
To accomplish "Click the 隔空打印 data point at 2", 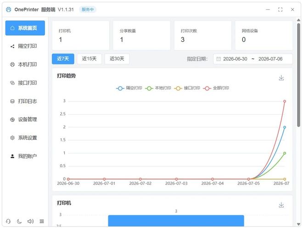I will tap(285, 127).
